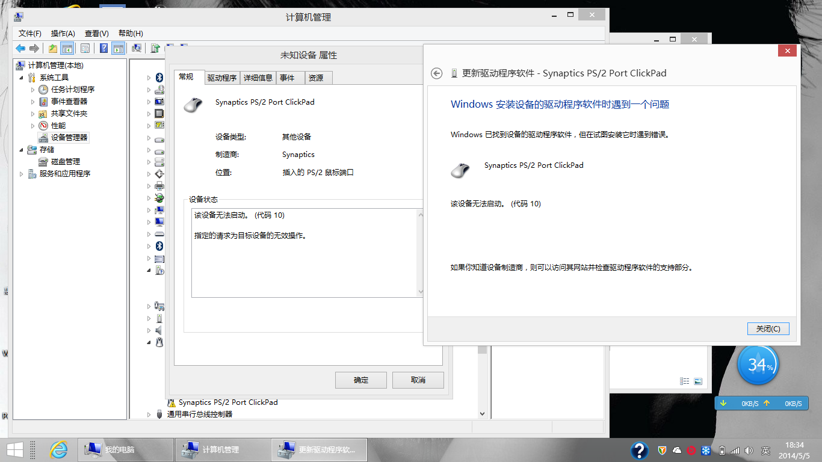The width and height of the screenshot is (822, 462).
Task: Click the mice category icon in device tree
Action: tap(159, 342)
